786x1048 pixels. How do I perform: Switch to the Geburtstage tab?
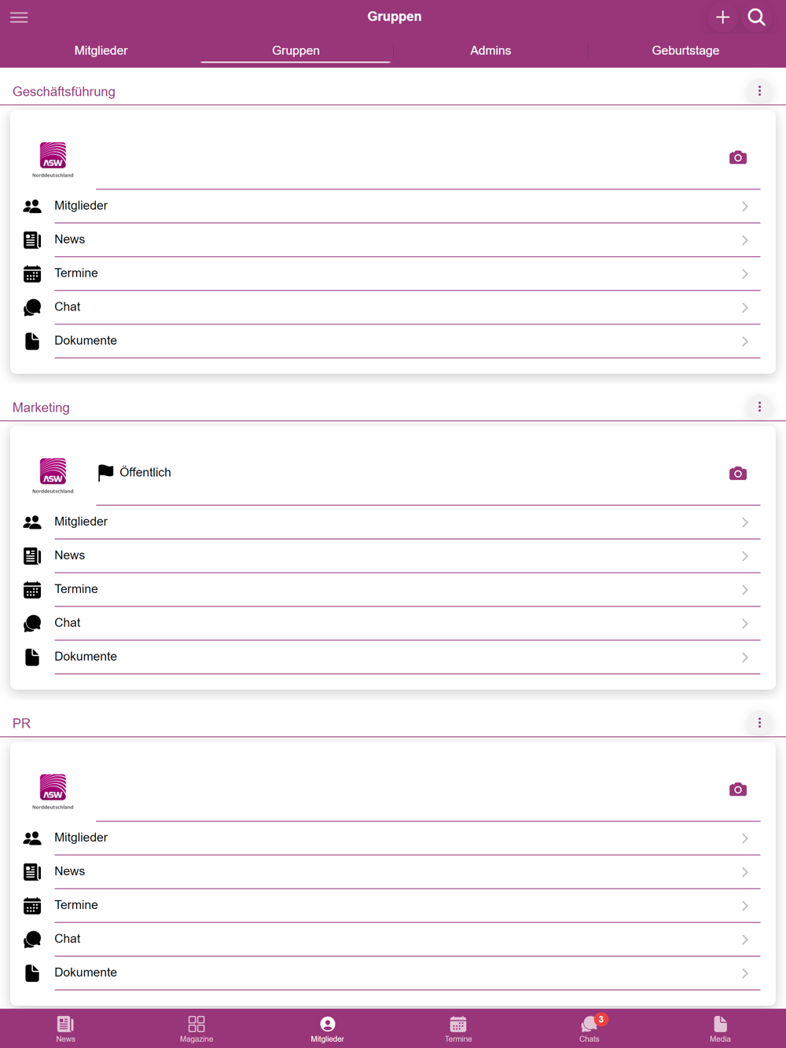pyautogui.click(x=685, y=50)
